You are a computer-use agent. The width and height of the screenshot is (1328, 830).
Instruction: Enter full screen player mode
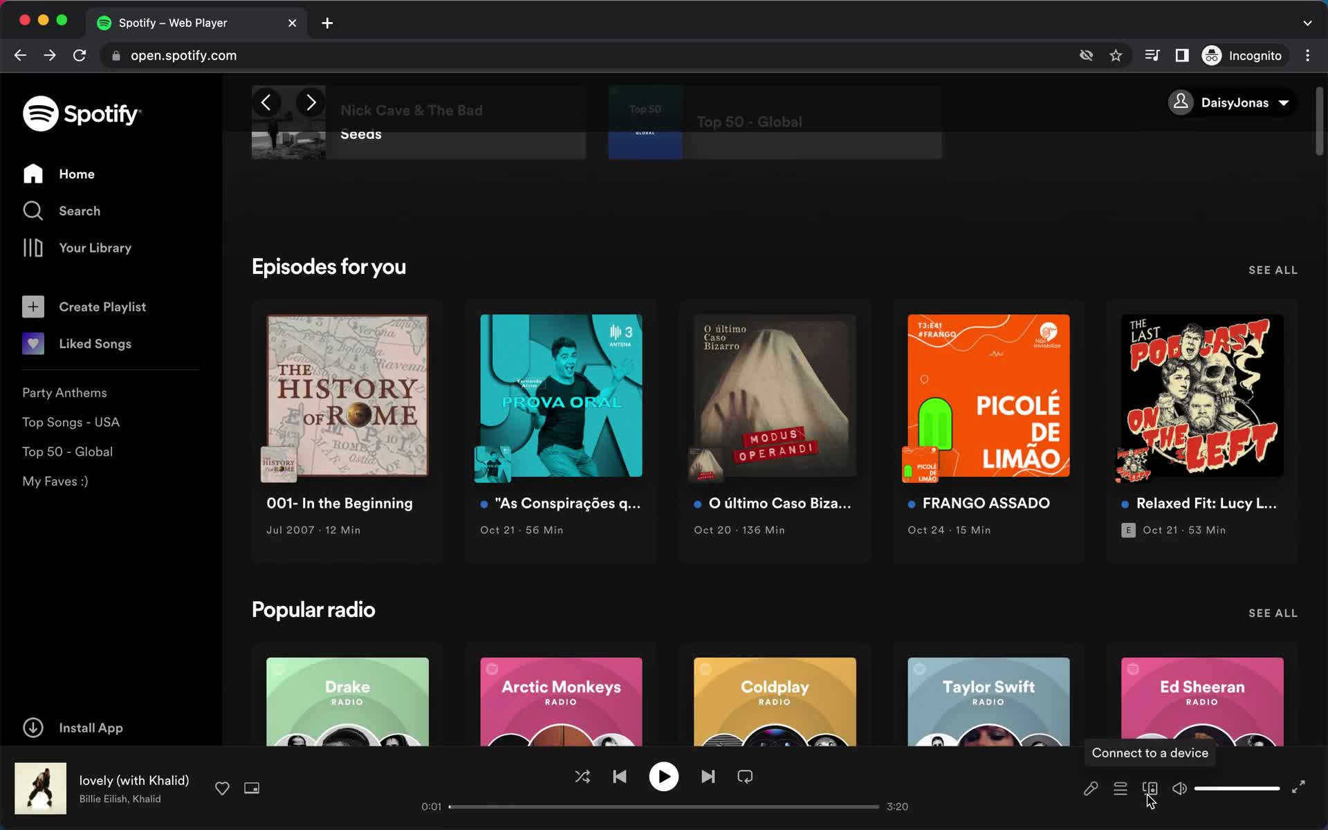point(1298,787)
